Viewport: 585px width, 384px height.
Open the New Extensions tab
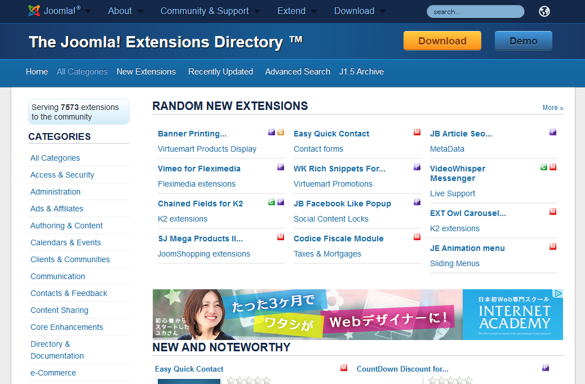point(147,72)
